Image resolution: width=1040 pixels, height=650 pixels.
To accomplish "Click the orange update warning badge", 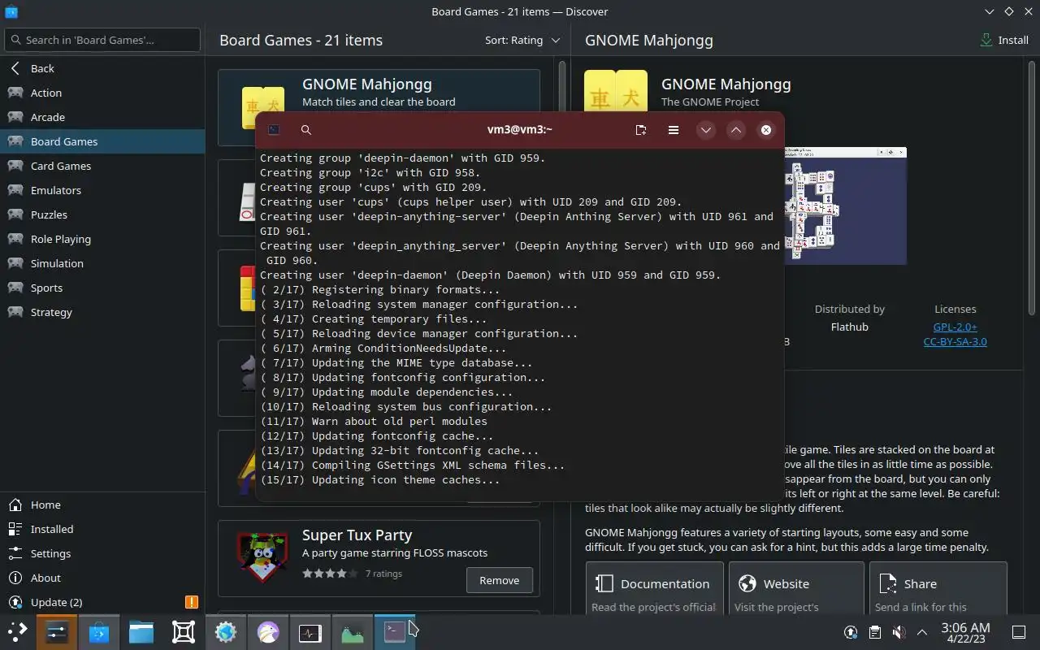I will [192, 602].
